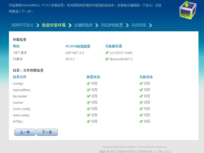Viewport: 204px width, 153px height.
Task: Click yellow chevron after 检查安装环境 step
Action: (70, 25)
